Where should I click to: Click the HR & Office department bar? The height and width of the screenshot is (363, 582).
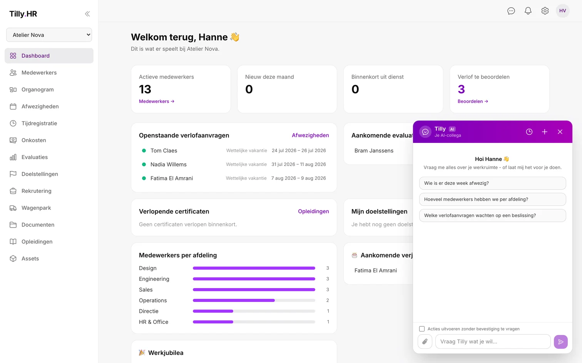[254, 322]
